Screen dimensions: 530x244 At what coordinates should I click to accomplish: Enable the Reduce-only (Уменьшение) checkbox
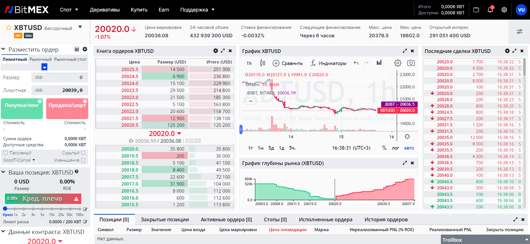point(83,160)
